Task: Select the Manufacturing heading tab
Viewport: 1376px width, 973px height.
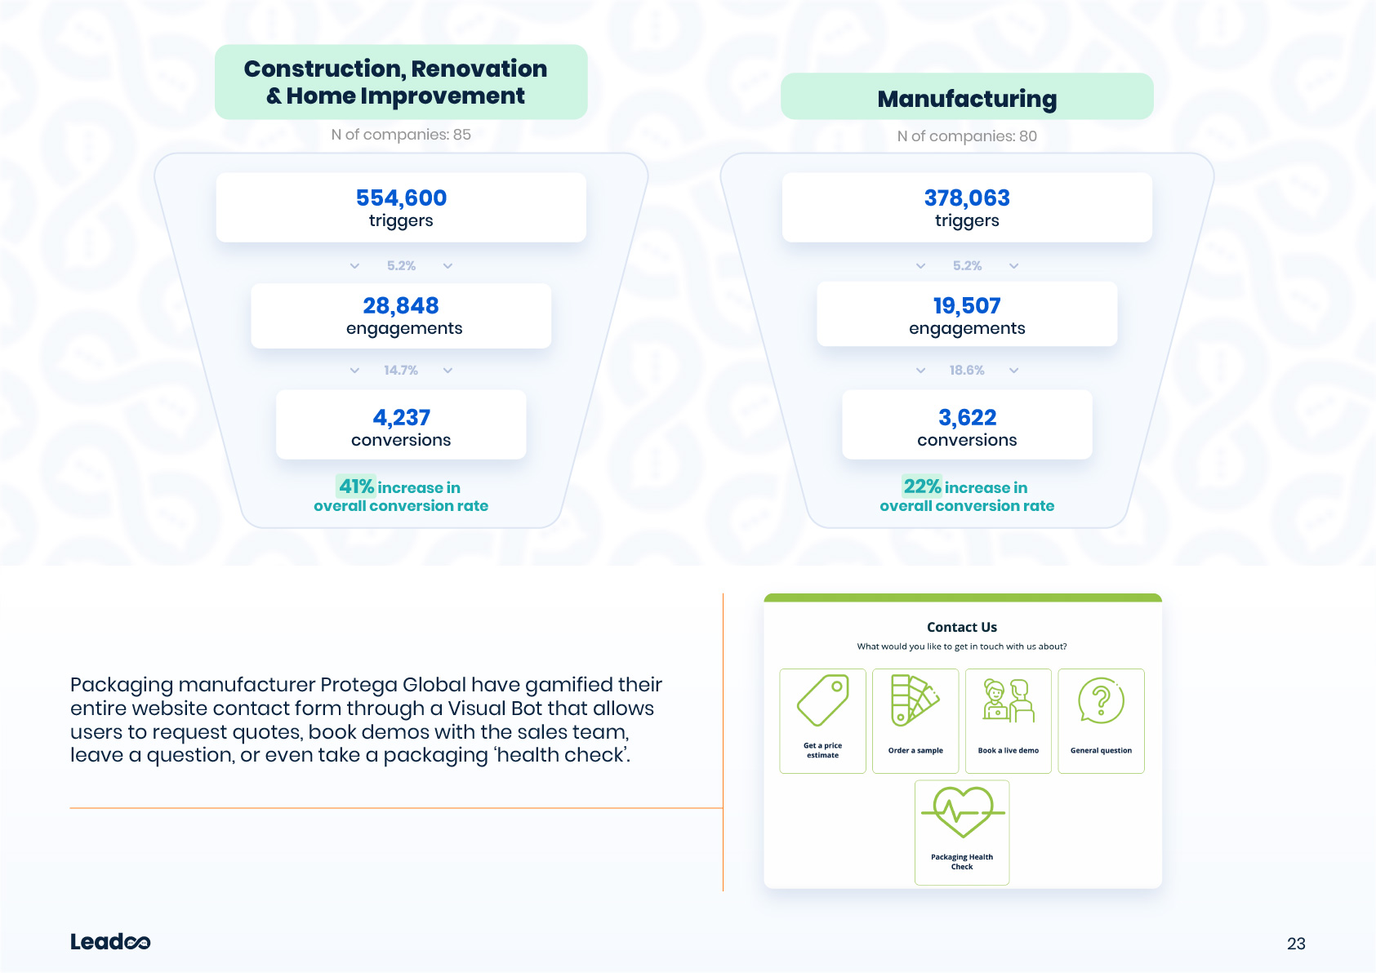Action: tap(967, 98)
